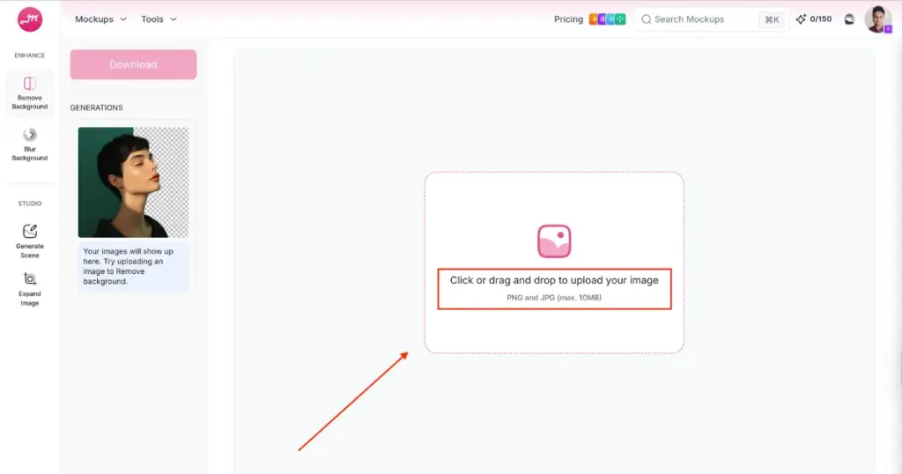Click the colorful badges beside Pricing
902x474 pixels.
[607, 19]
